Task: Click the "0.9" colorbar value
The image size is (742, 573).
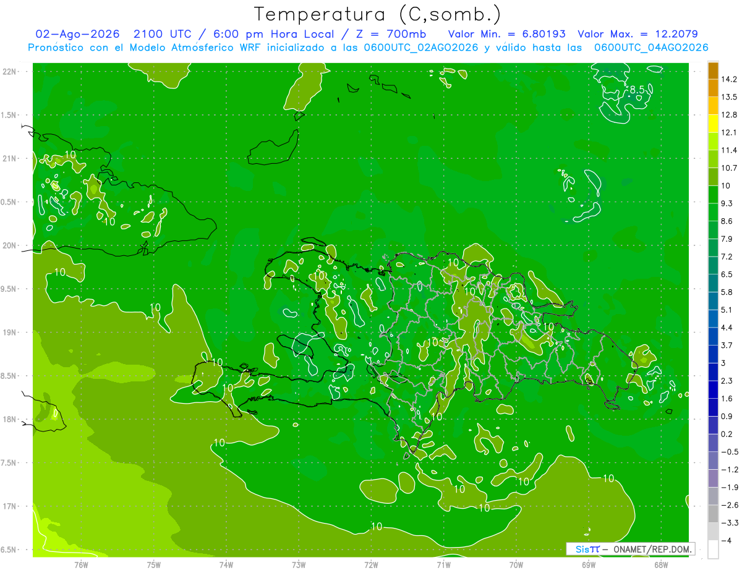Action: click(x=727, y=416)
